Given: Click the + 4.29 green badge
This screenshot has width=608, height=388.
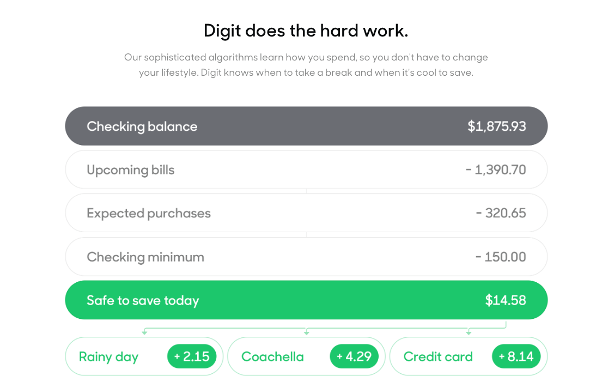Looking at the screenshot, I should [x=354, y=356].
